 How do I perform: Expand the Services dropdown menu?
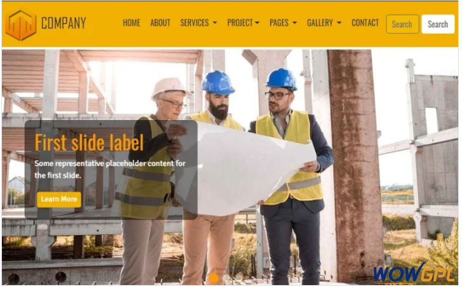point(198,23)
